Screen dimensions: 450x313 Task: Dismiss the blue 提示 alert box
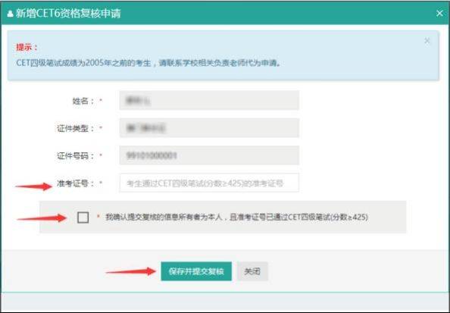[427, 41]
